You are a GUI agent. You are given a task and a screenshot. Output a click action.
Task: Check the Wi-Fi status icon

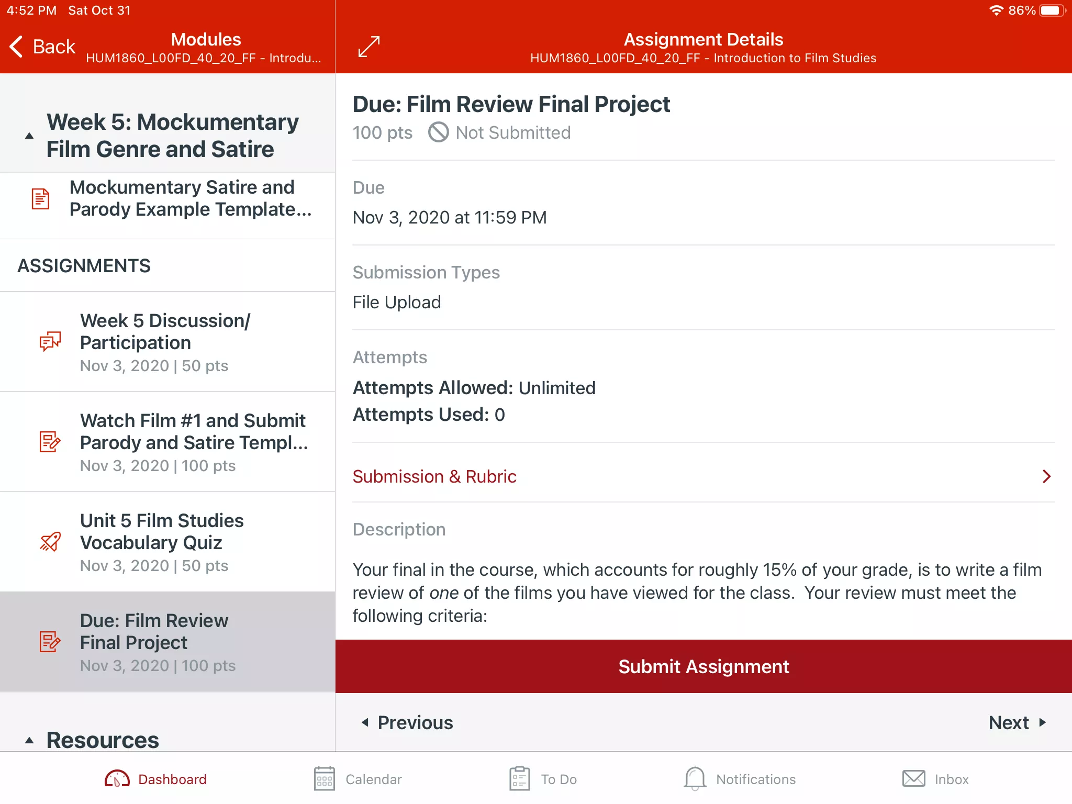tap(996, 10)
